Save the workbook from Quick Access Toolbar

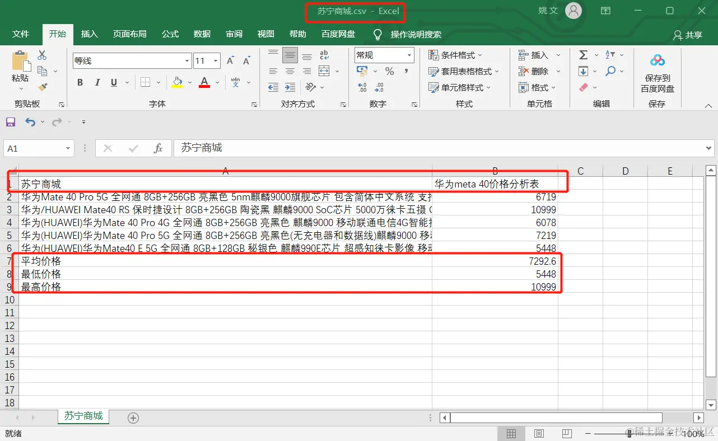coord(11,121)
